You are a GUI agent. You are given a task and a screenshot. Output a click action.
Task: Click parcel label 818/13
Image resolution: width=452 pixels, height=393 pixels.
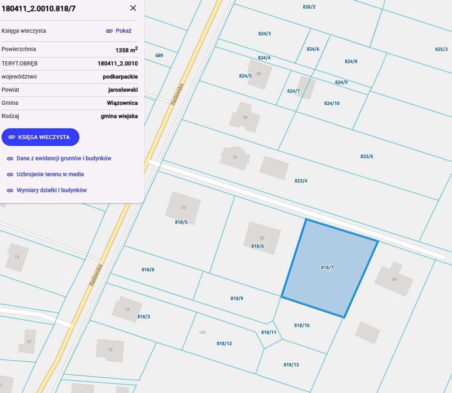pos(291,365)
